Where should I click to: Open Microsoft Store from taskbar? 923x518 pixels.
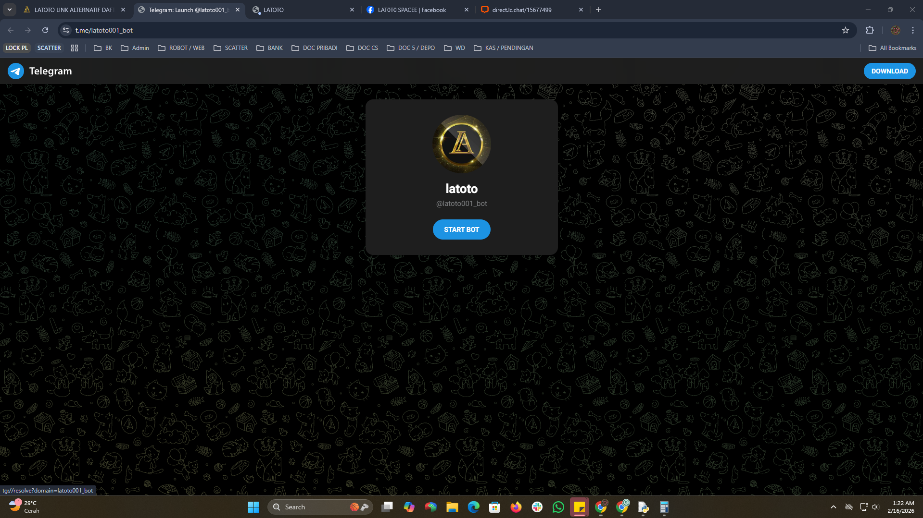pos(495,507)
